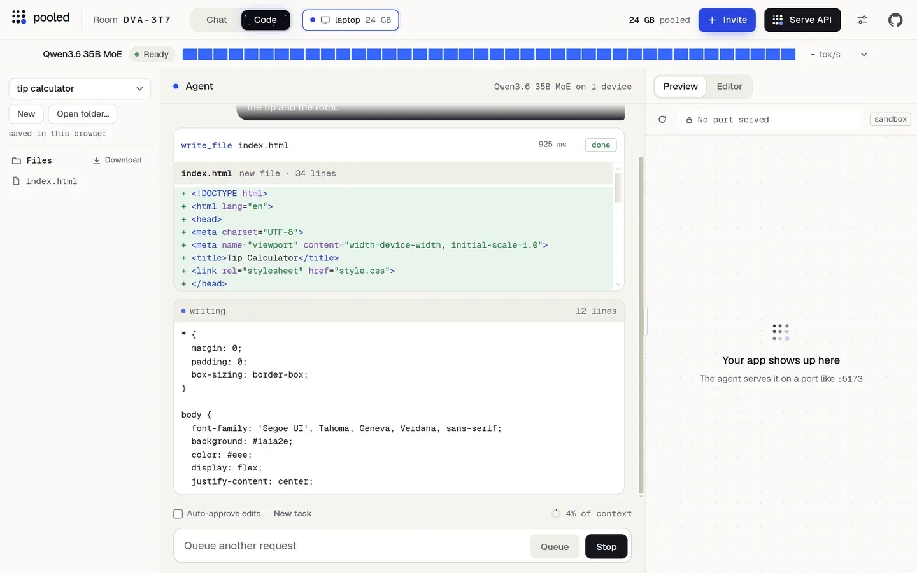
Task: Open the tip calculator project dropdown
Action: point(80,88)
